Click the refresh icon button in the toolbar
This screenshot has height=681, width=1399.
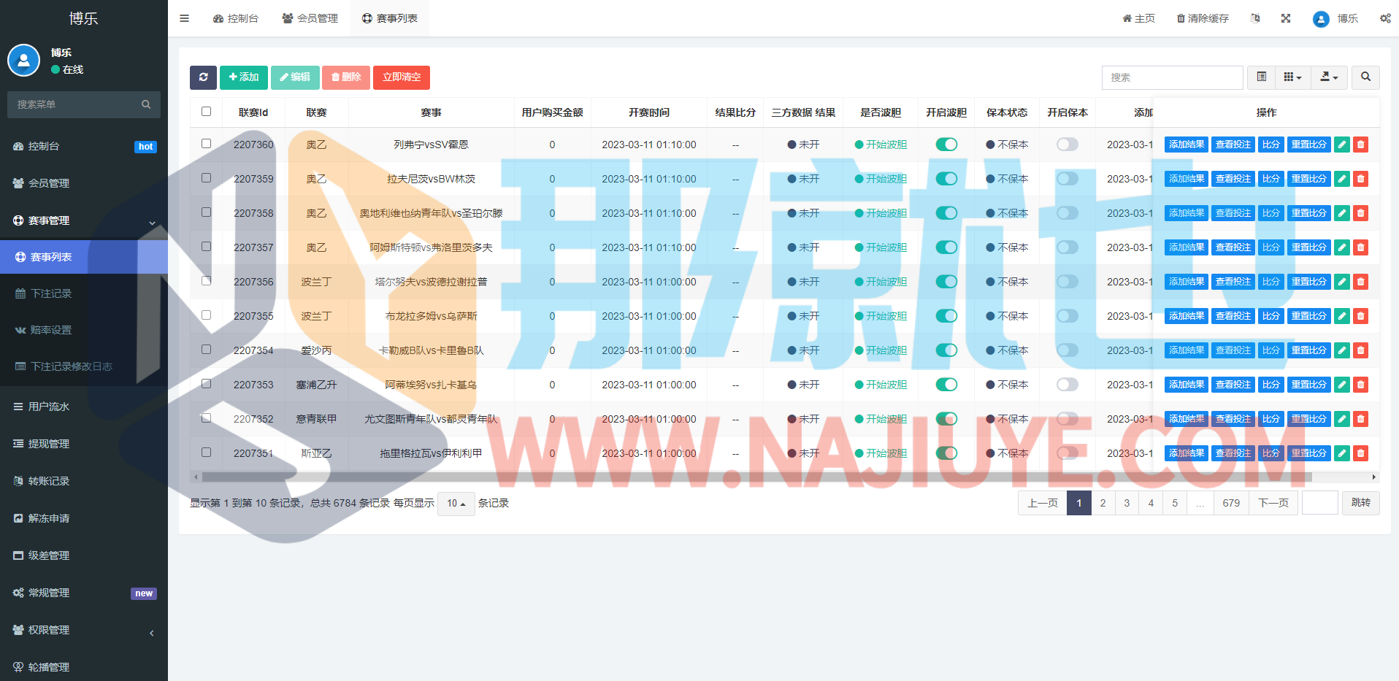(x=203, y=77)
